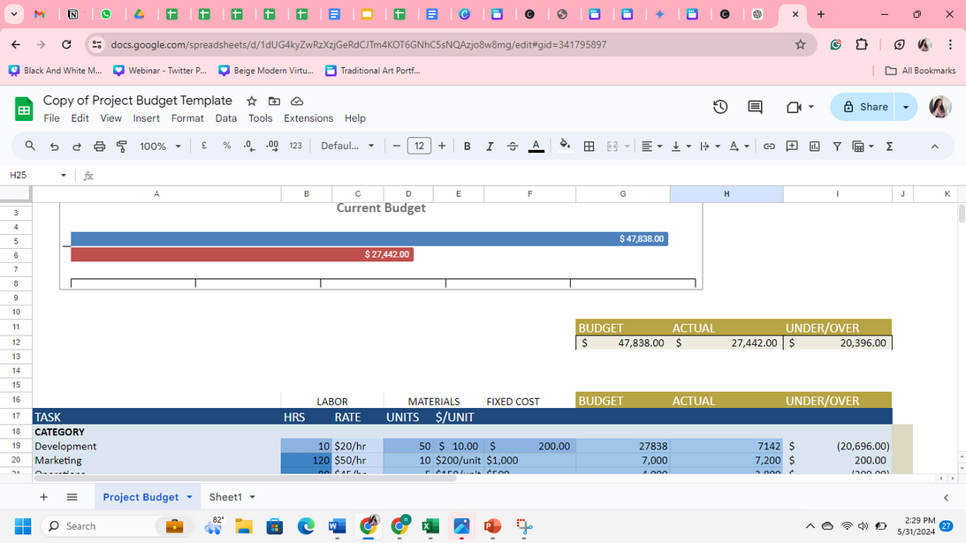
Task: Open the Extensions menu
Action: pos(308,118)
